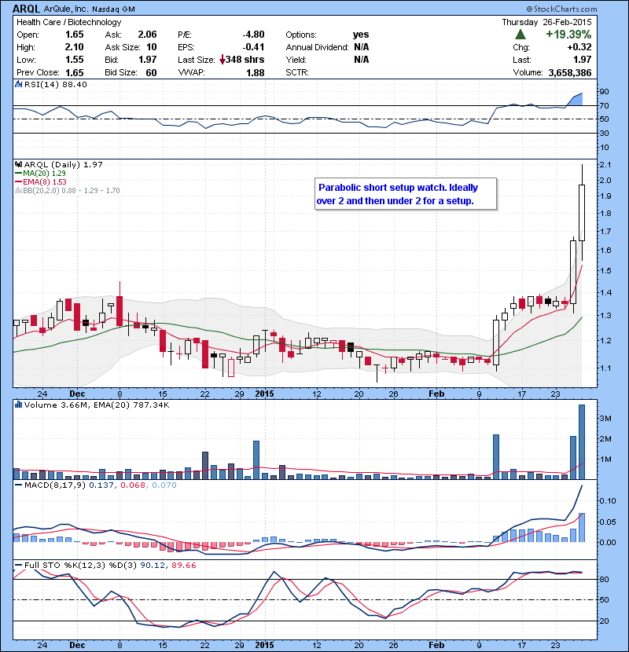Click the RSI(14) panel icon
The height and width of the screenshot is (652, 629).
tap(17, 85)
